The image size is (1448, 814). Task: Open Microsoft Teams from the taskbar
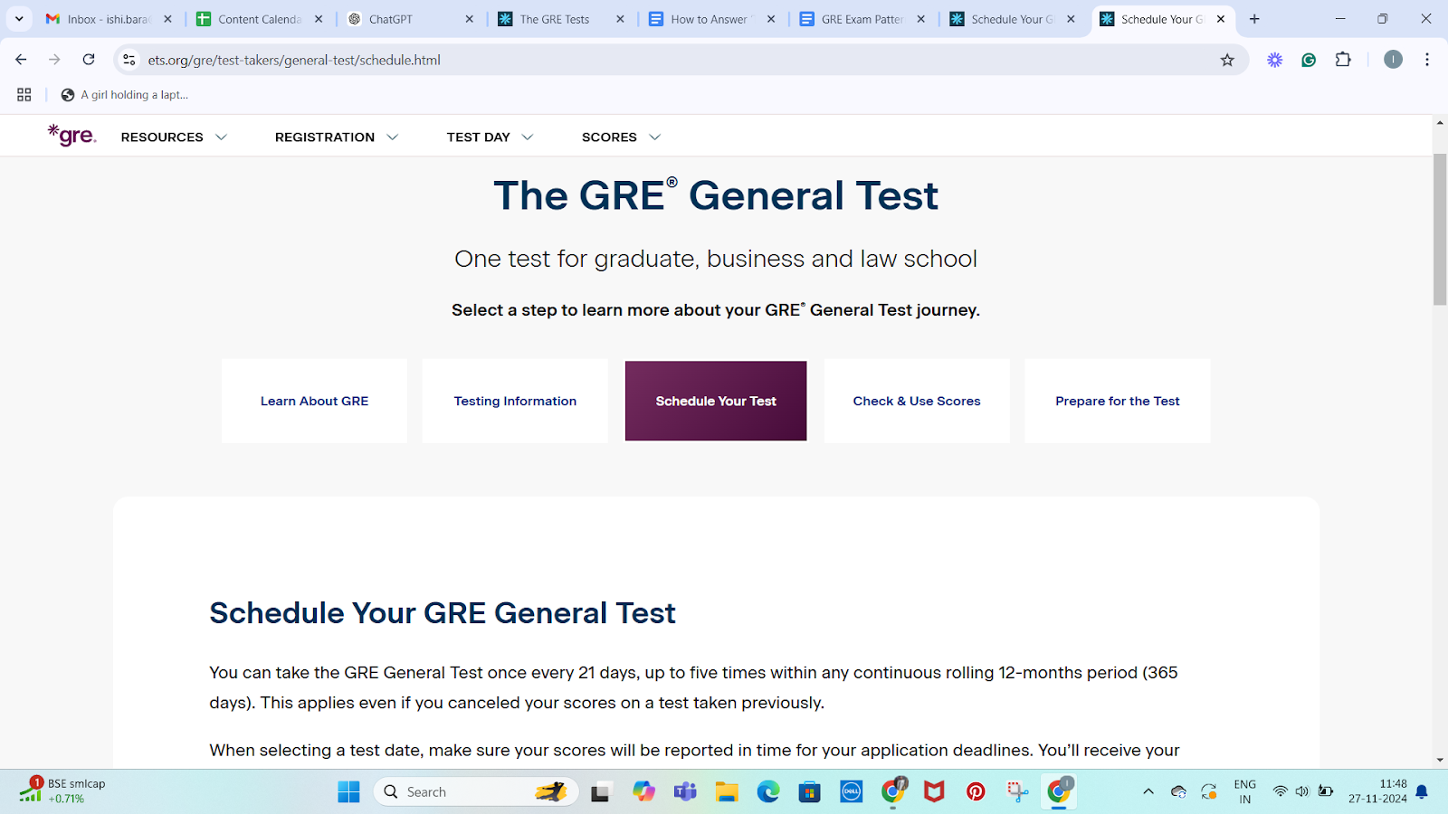pos(685,792)
